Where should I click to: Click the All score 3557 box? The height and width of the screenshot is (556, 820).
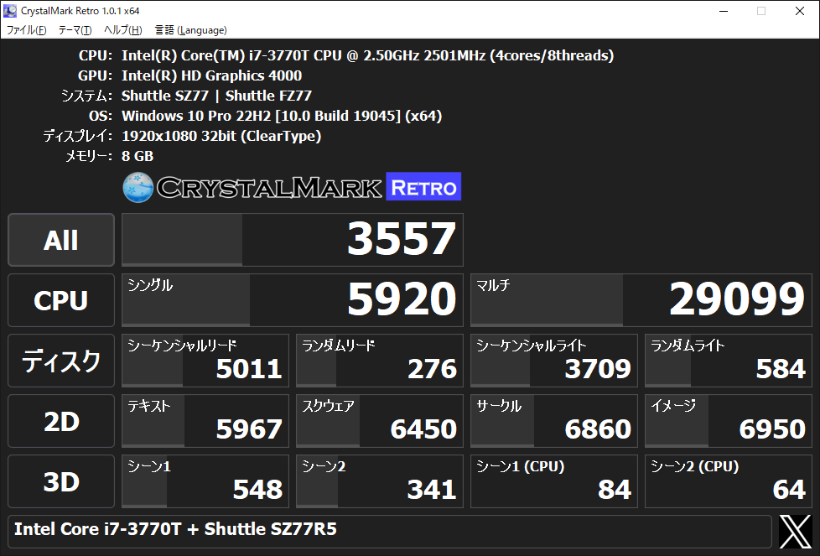[293, 240]
